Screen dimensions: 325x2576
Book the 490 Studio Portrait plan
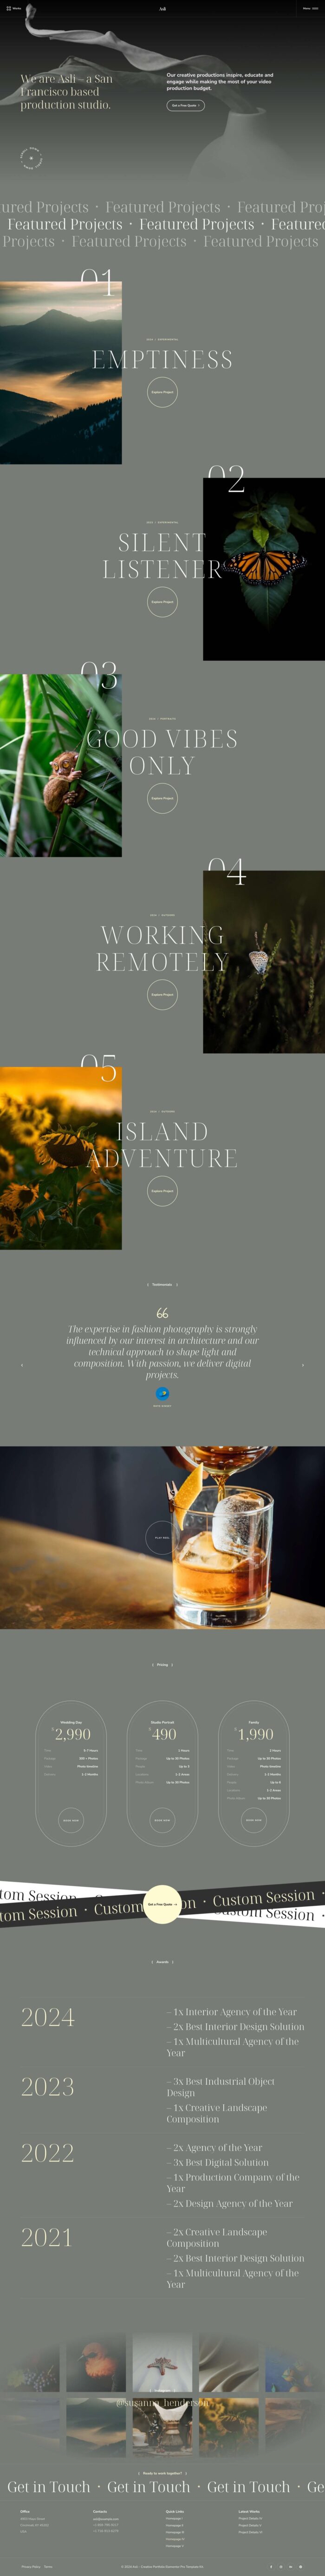coord(162,1820)
